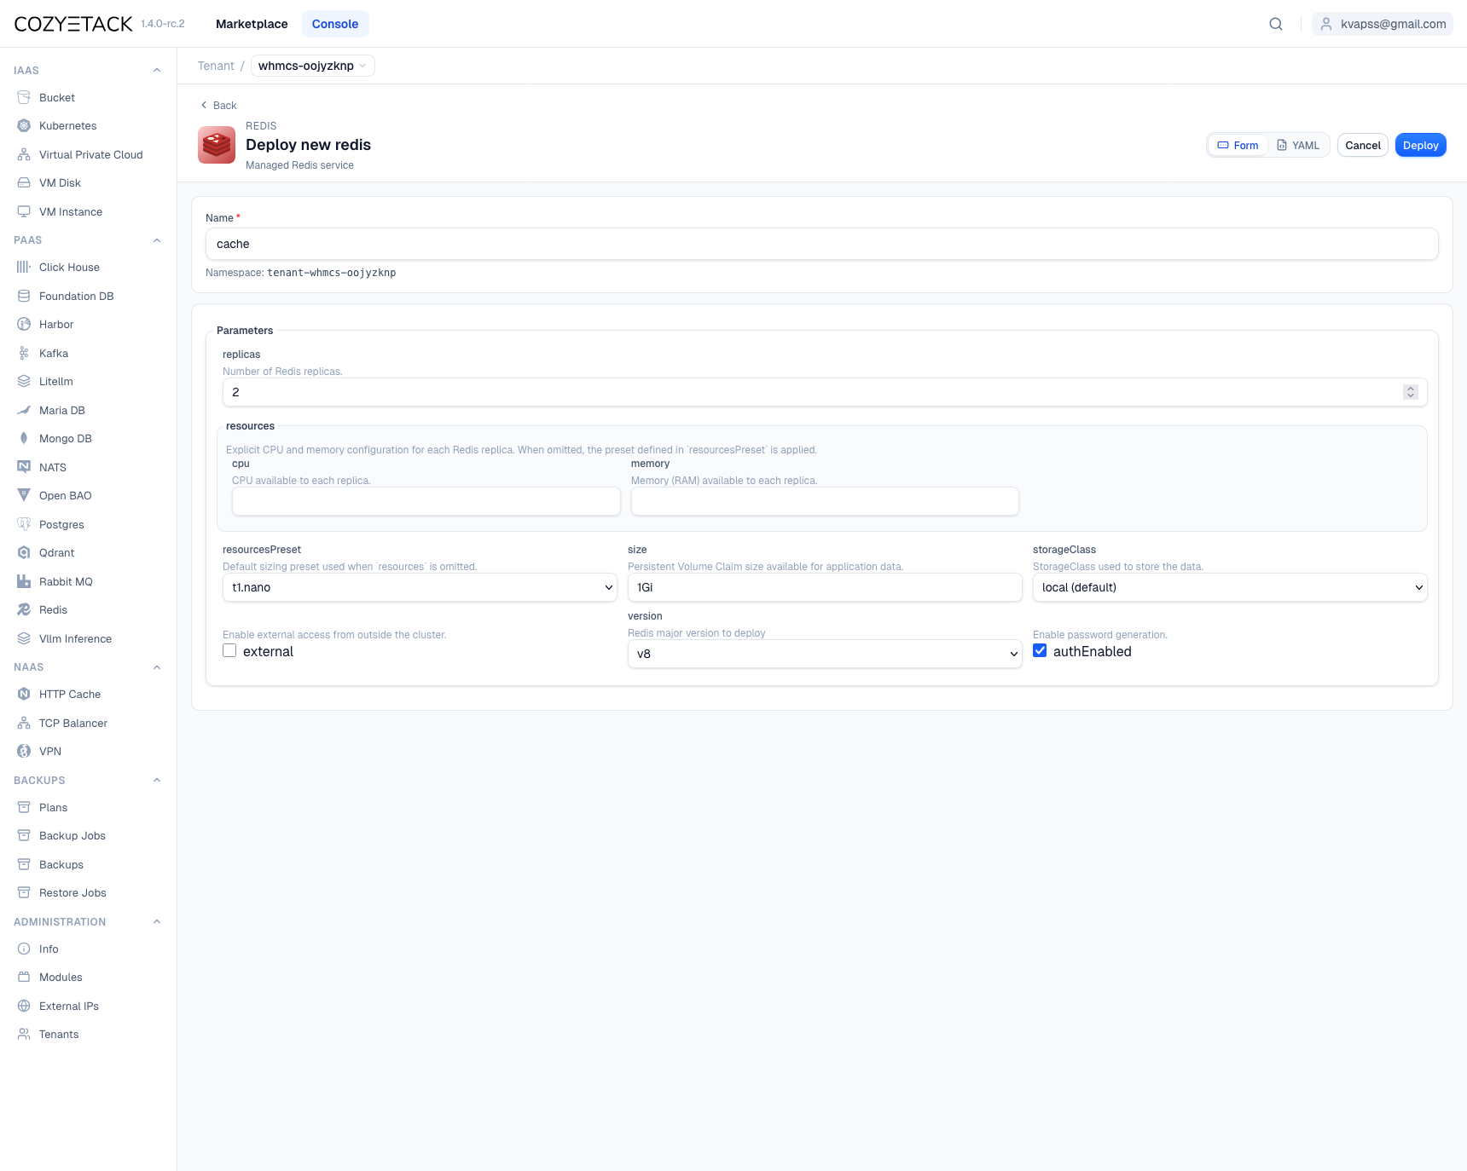This screenshot has width=1467, height=1171.
Task: Switch to the Marketplace tab
Action: (x=252, y=24)
